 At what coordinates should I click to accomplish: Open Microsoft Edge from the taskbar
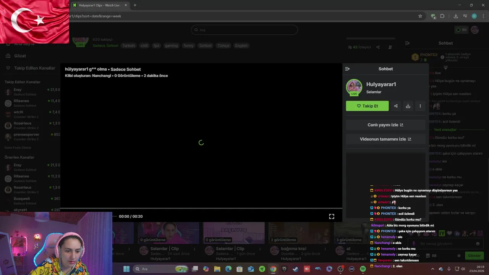pos(228,269)
